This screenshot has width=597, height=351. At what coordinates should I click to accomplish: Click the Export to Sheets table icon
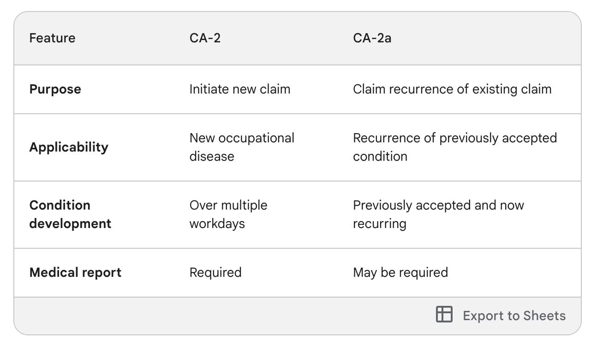tap(444, 315)
